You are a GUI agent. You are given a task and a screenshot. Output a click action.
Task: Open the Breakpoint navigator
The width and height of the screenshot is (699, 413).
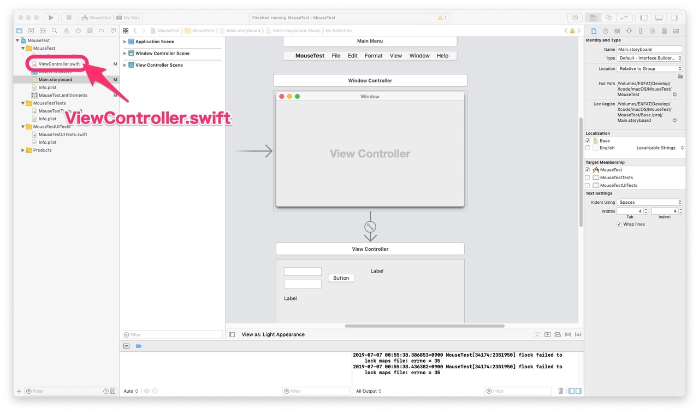[x=102, y=31]
